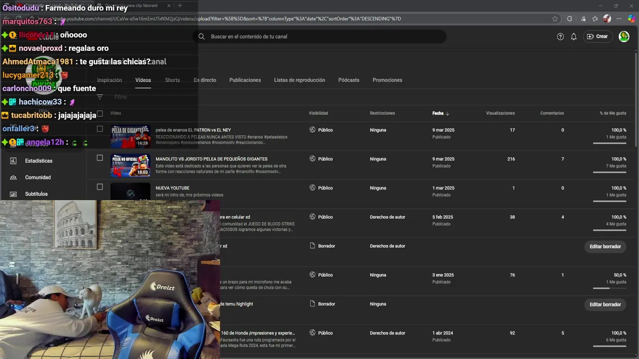This screenshot has height=359, width=639.
Task: Click visibility globe icon for 1 abr 2024 video
Action: click(313, 333)
